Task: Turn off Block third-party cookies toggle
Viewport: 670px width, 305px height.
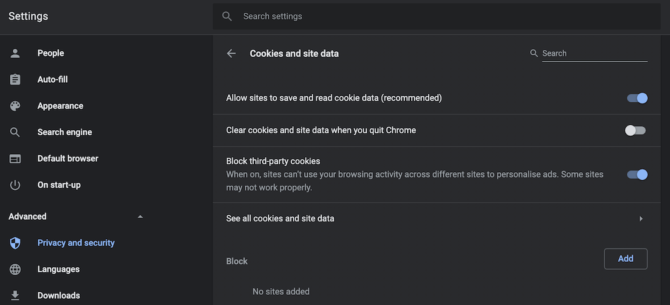Action: [x=637, y=175]
